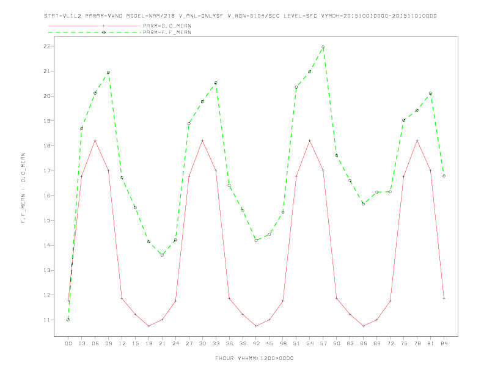Click x-axis forecast hour label 66
This screenshot has width=484, height=374.
(x=364, y=343)
